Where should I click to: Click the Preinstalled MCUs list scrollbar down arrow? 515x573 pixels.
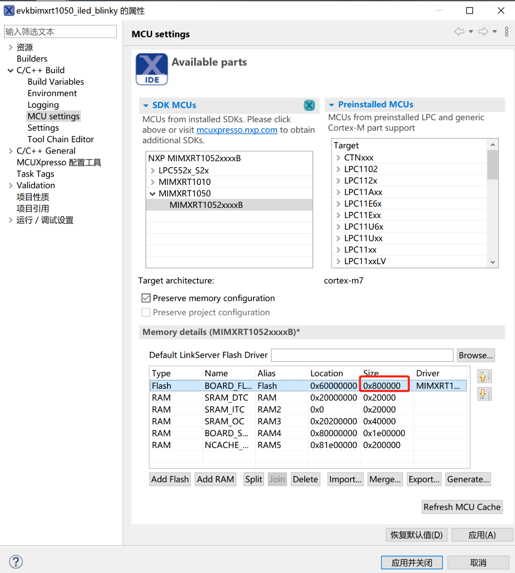pyautogui.click(x=492, y=262)
